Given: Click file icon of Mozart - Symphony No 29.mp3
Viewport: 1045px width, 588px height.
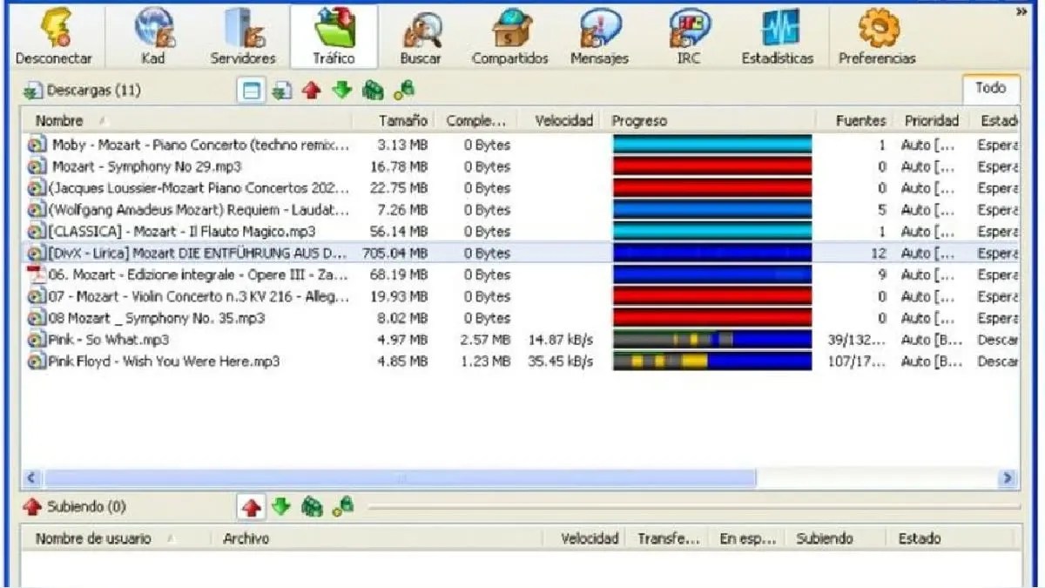Looking at the screenshot, I should 37,166.
